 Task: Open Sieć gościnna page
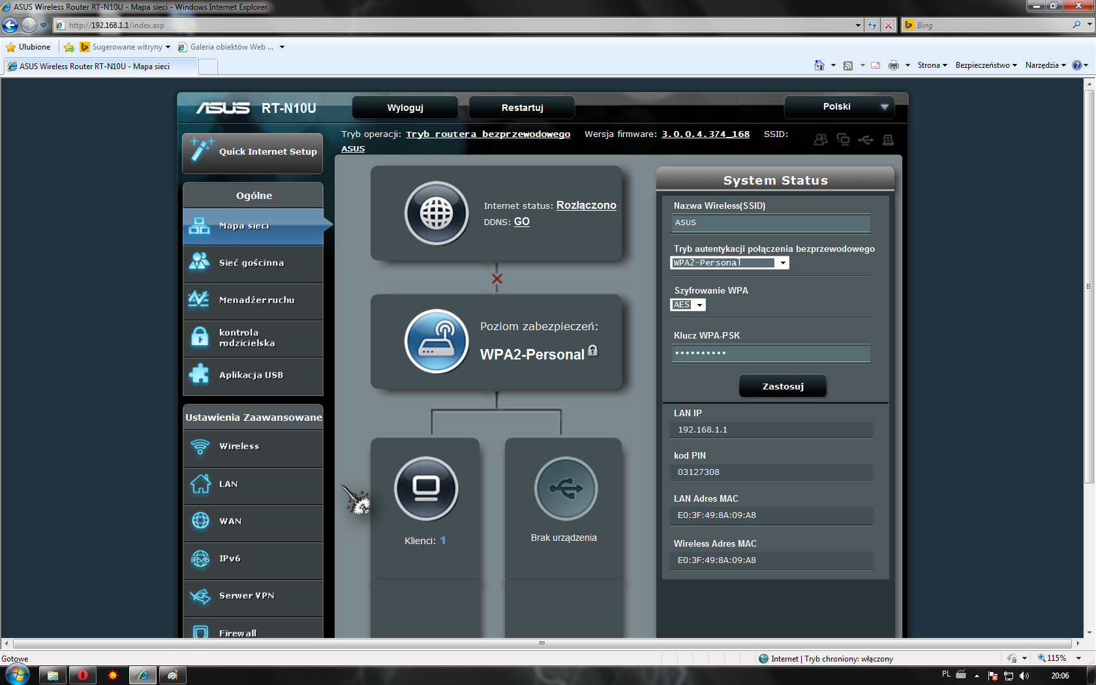pos(253,264)
